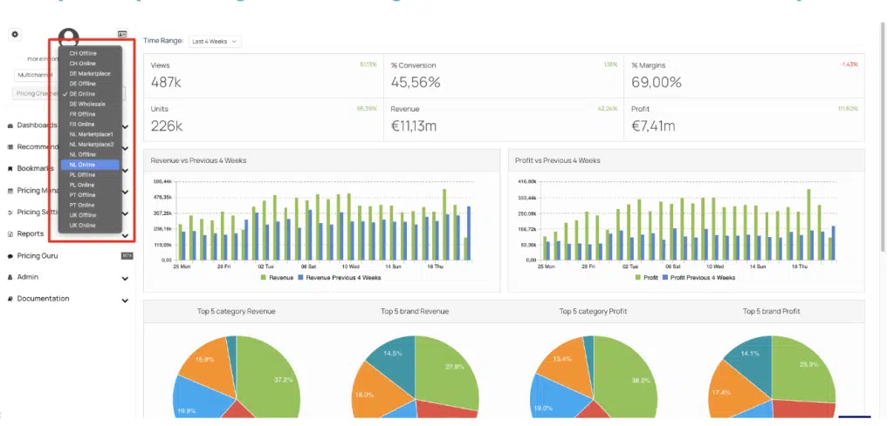Expand the Dashboards menu chevron
This screenshot has width=894, height=426.
pyautogui.click(x=125, y=127)
